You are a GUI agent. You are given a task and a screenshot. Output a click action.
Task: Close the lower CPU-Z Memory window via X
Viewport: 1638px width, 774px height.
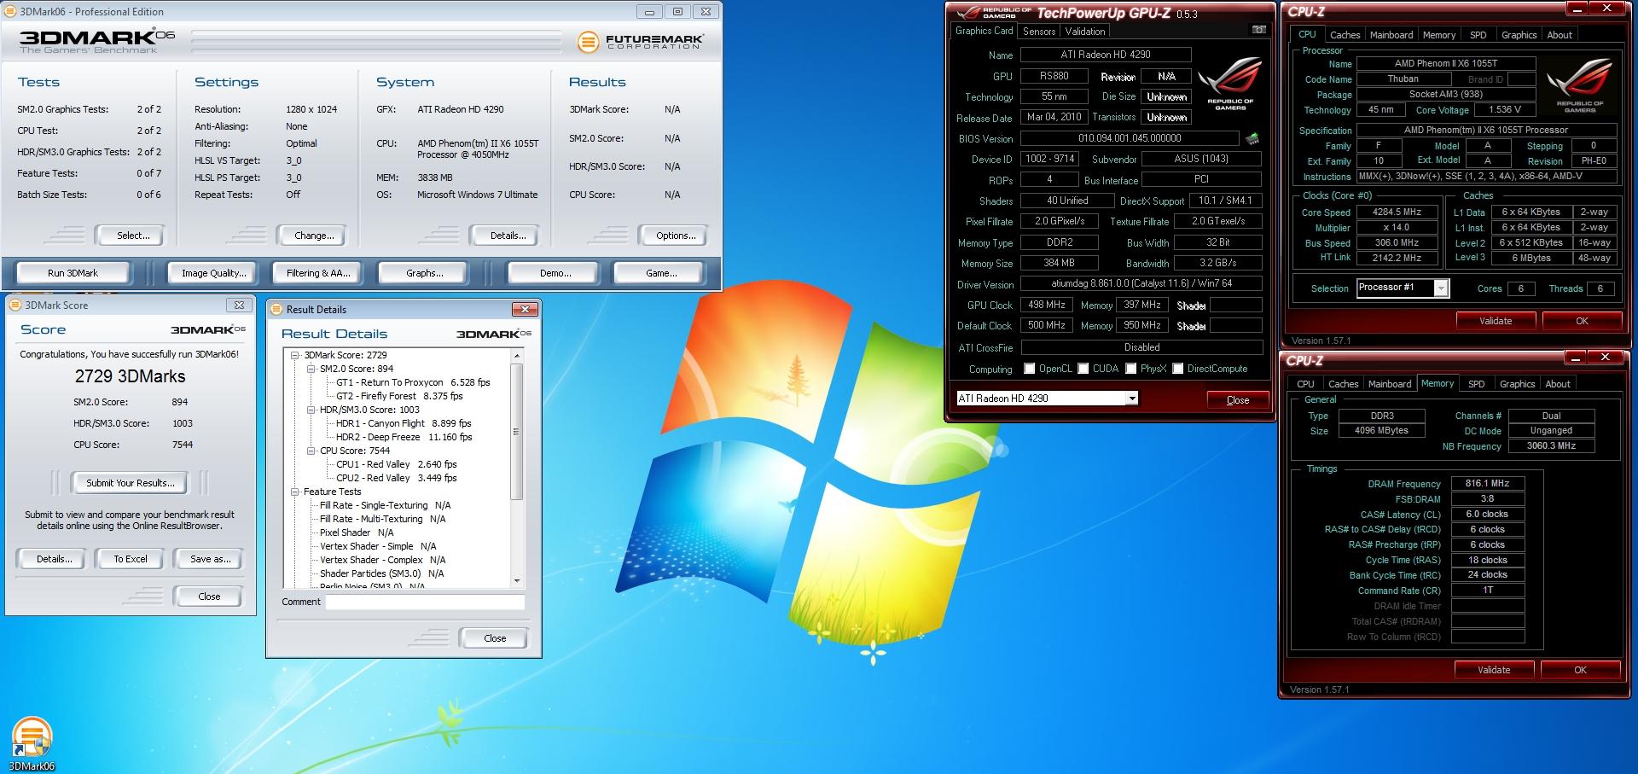(x=1605, y=358)
